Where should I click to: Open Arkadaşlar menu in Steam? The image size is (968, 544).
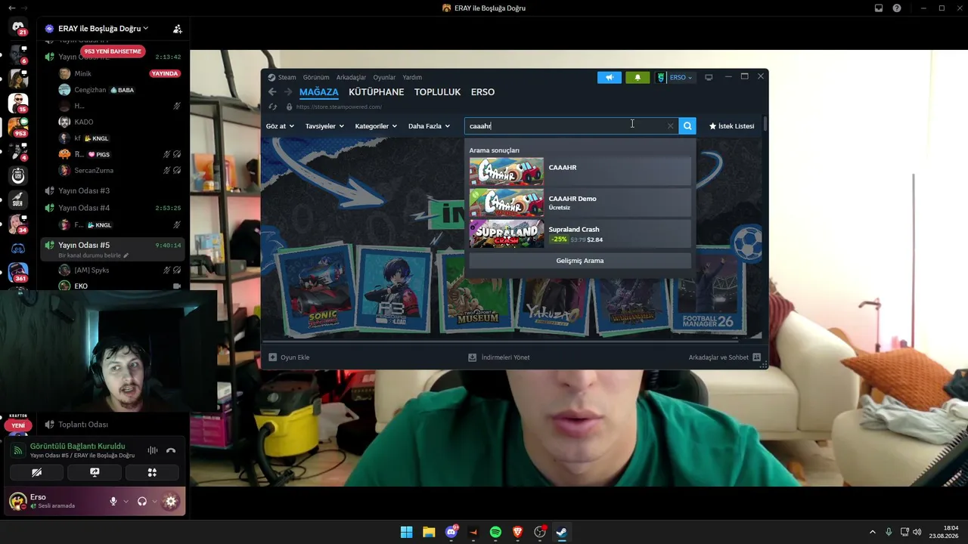tap(351, 77)
